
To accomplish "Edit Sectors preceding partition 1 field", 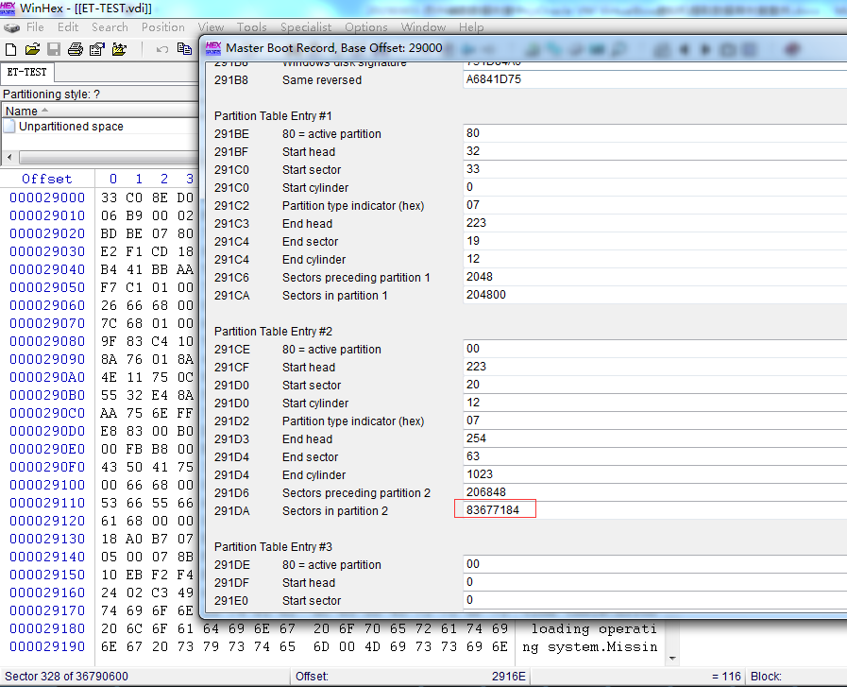I will (654, 277).
